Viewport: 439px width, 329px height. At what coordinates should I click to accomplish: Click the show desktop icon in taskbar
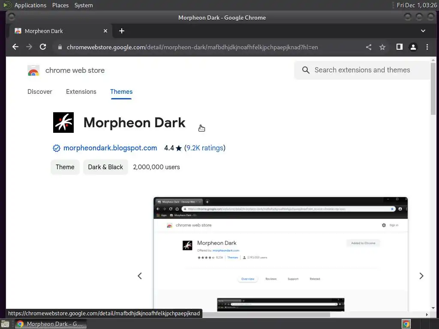5,324
